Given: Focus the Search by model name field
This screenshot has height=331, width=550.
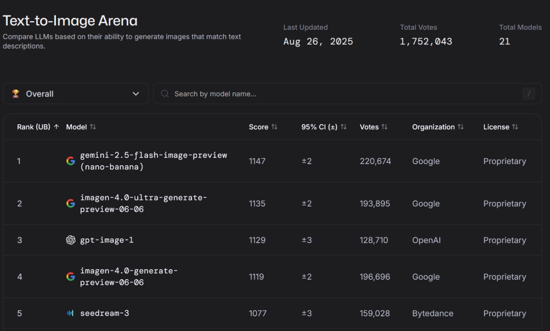Looking at the screenshot, I should tap(347, 94).
